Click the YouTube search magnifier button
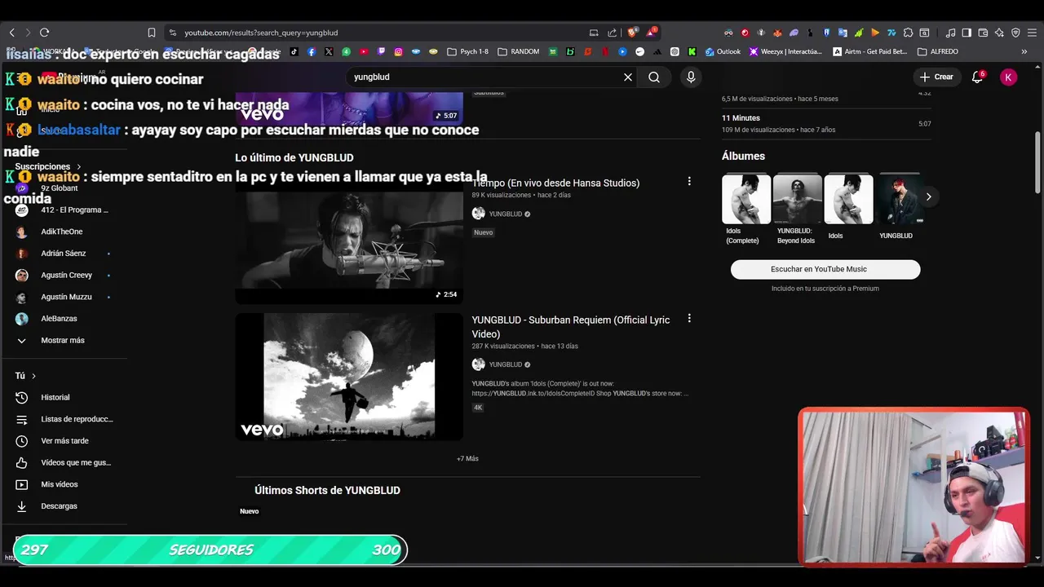This screenshot has height=587, width=1044. (654, 77)
